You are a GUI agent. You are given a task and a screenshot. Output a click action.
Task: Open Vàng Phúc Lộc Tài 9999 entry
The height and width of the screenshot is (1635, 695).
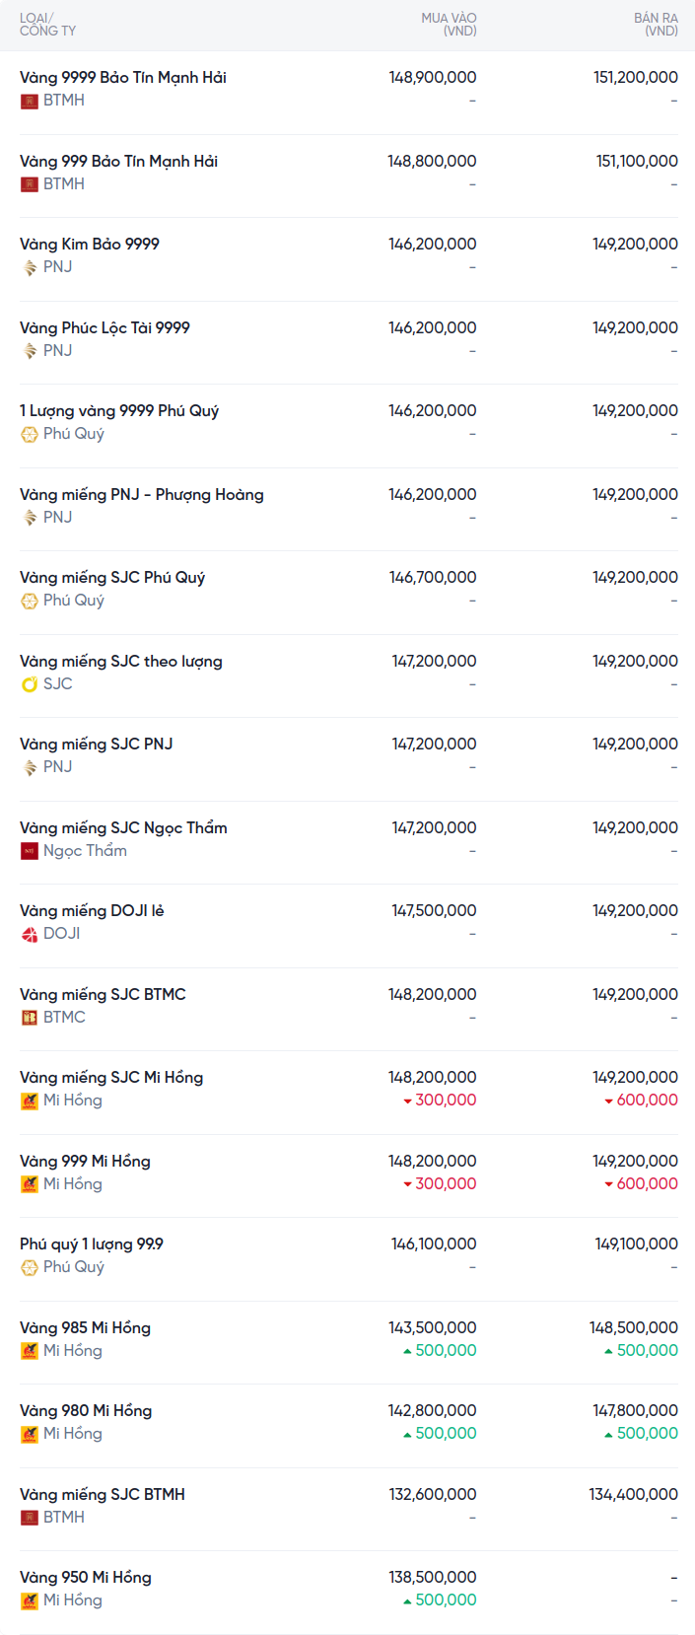click(x=104, y=327)
